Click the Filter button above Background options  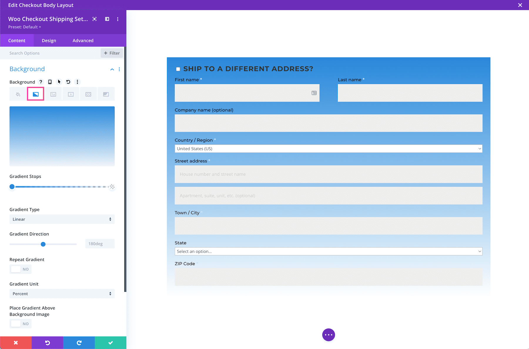coord(111,53)
